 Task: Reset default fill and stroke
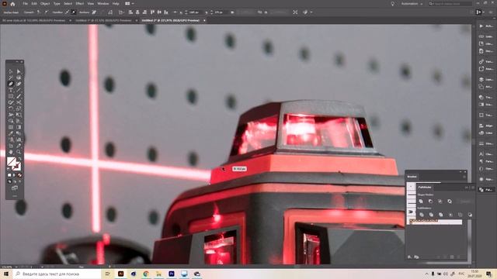[8, 169]
